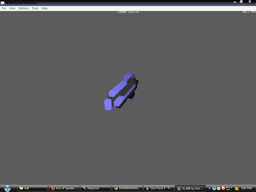The image size is (256, 192).
Task: Switch to the kv6 folder window
Action: click(32, 188)
